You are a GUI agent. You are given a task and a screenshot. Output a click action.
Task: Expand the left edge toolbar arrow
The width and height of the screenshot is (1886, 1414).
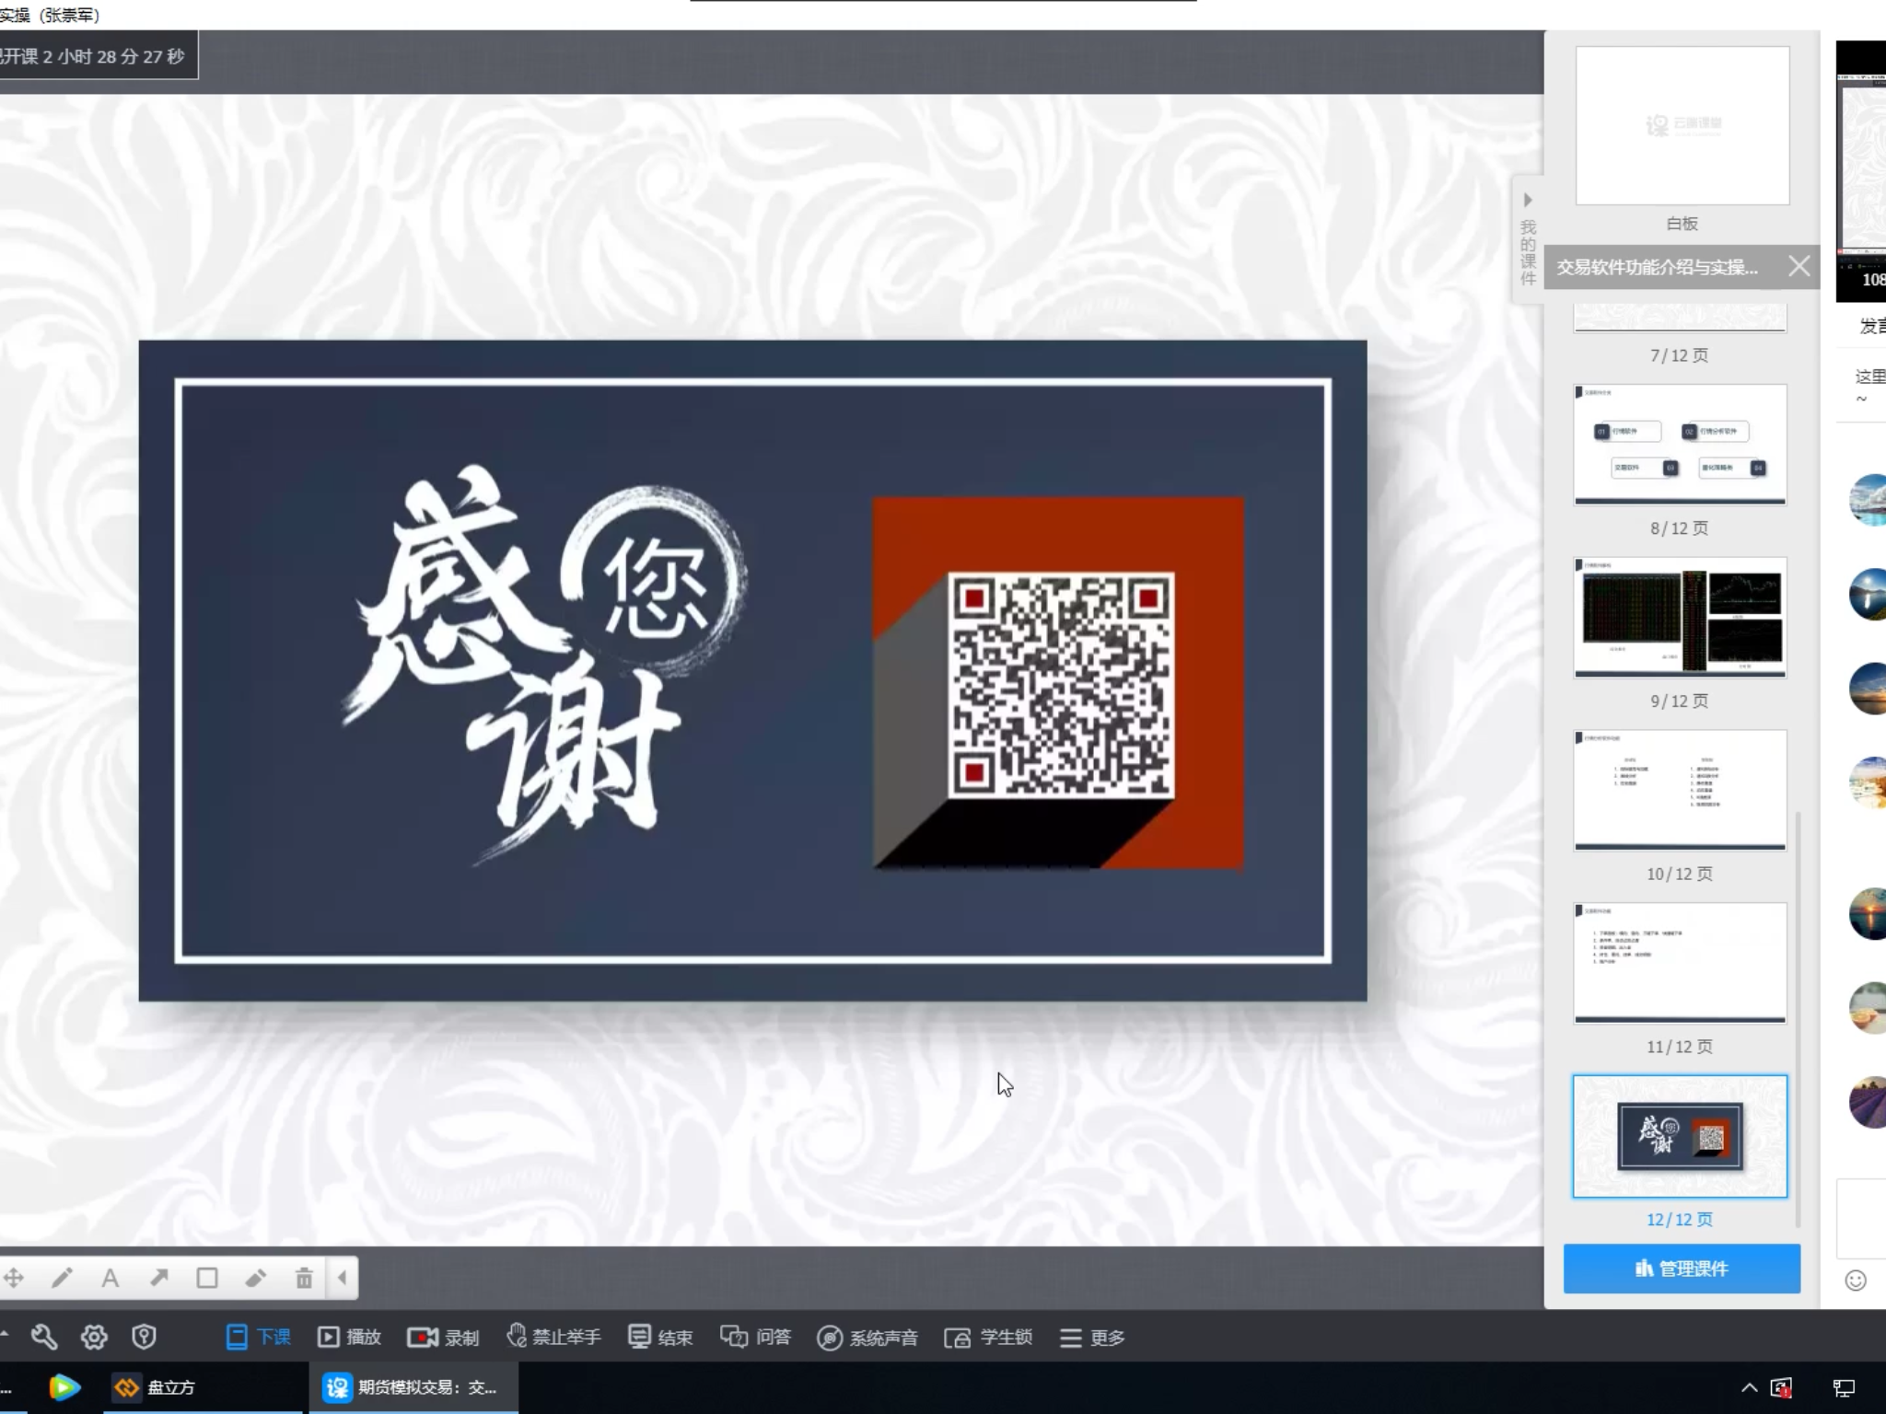click(x=5, y=1333)
